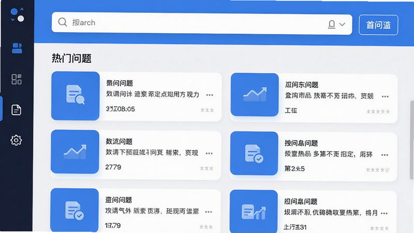
Task: Open more options on 3370B:05 card
Action: tap(210, 95)
